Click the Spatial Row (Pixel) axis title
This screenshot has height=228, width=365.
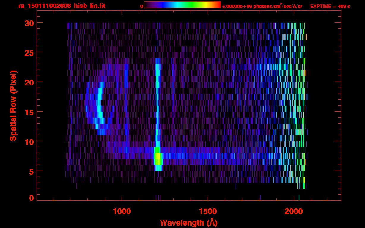(13, 105)
